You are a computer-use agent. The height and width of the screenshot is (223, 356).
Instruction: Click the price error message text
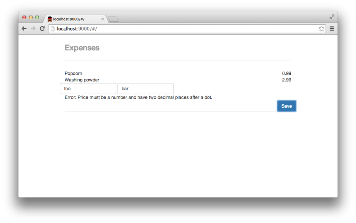coord(138,97)
